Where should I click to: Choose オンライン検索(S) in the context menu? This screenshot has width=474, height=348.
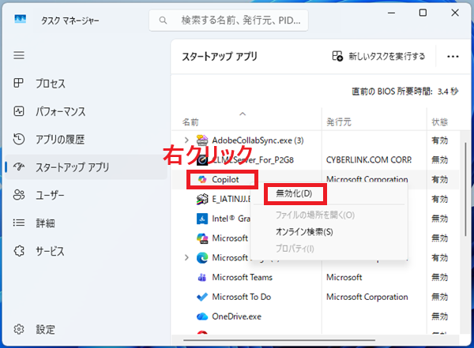pyautogui.click(x=304, y=232)
